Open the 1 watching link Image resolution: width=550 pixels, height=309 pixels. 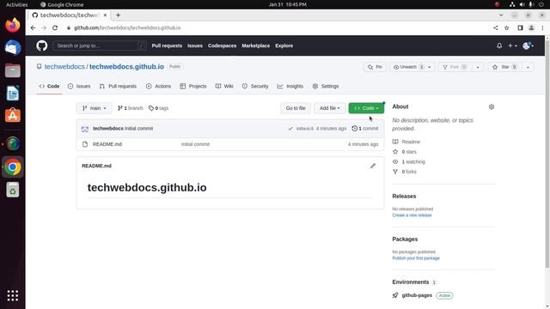[413, 162]
